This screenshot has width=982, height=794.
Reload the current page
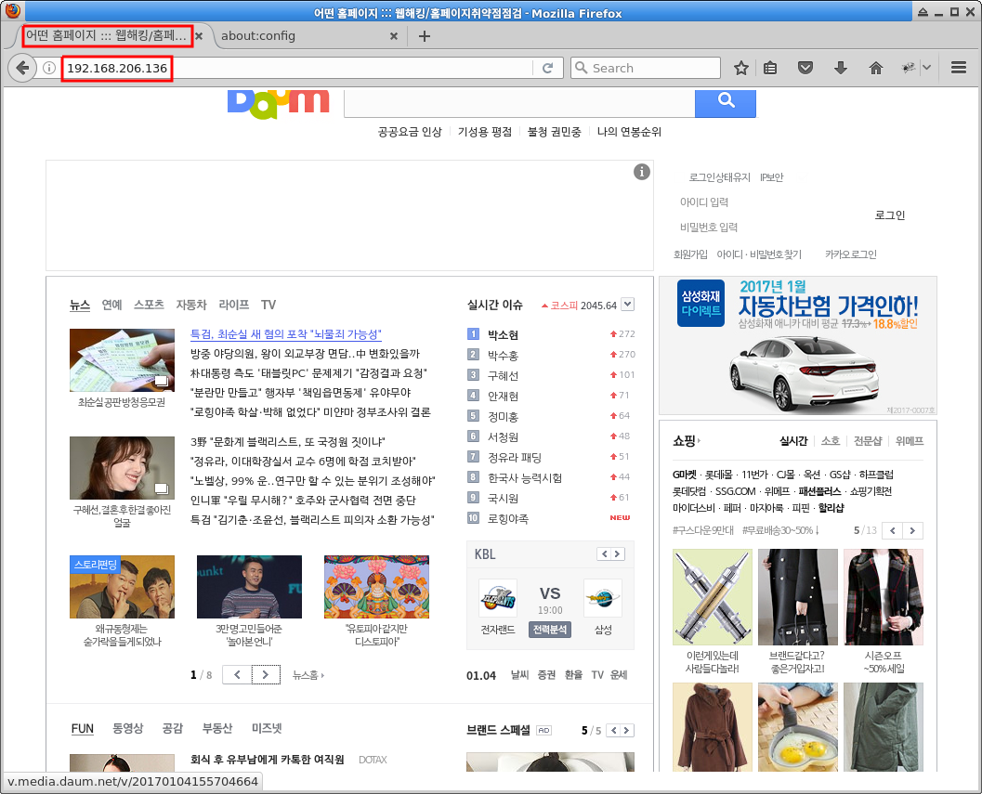pos(547,68)
